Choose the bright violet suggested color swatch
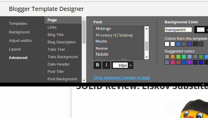The image size is (208, 118). (190, 62)
